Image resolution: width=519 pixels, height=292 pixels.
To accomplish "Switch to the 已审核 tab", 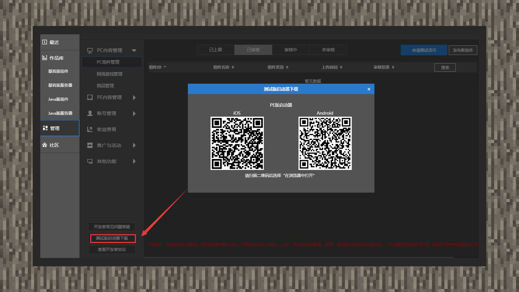I will point(253,50).
